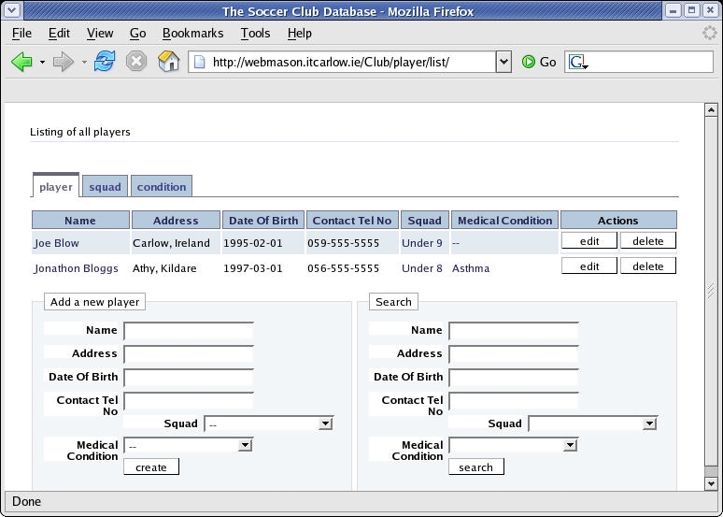Click the Google search engine icon
This screenshot has width=723, height=517.
click(x=577, y=63)
